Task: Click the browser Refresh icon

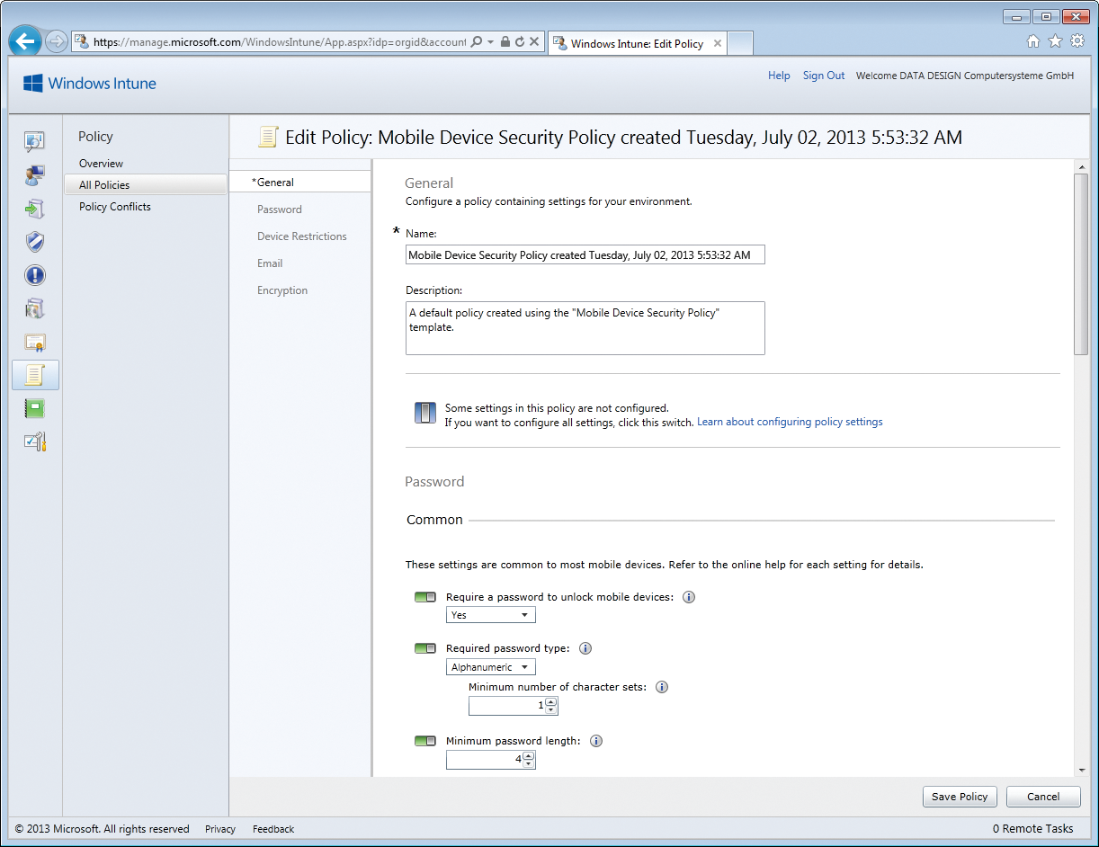Action: (520, 41)
